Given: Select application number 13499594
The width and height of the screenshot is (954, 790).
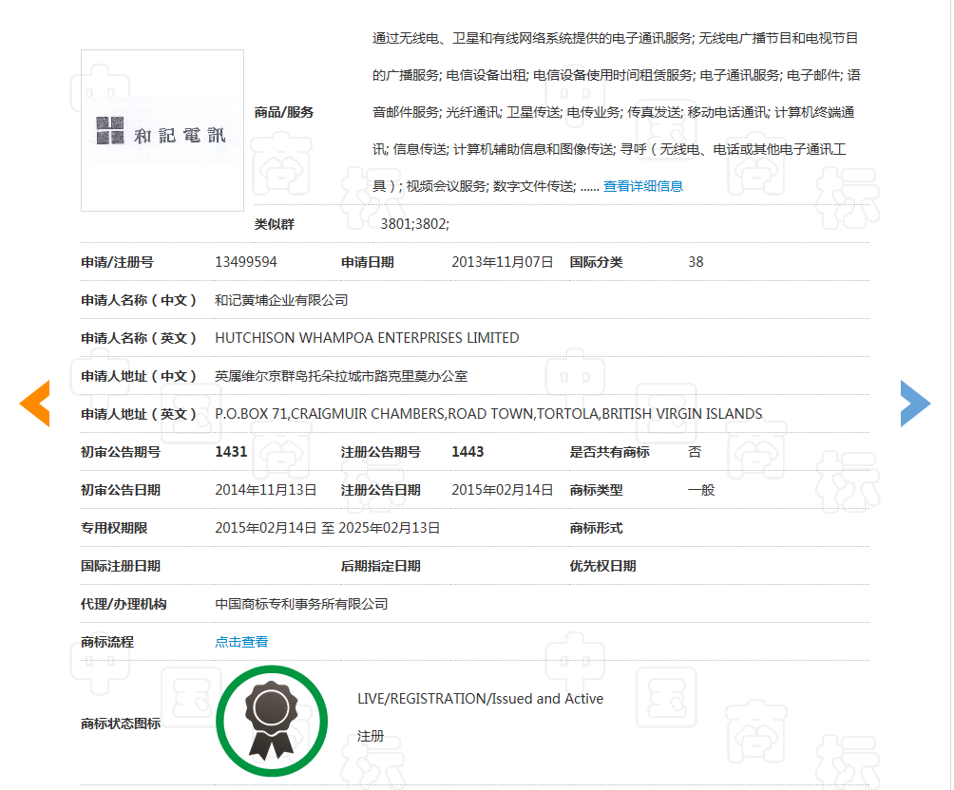Looking at the screenshot, I should pos(246,262).
